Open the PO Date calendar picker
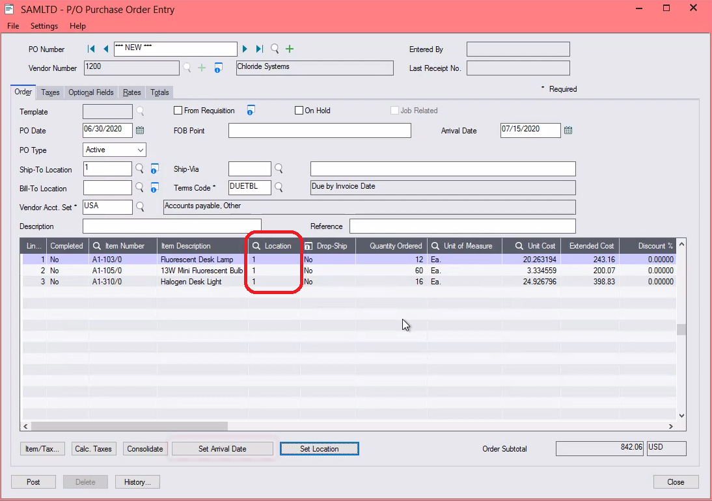712x501 pixels. [139, 130]
